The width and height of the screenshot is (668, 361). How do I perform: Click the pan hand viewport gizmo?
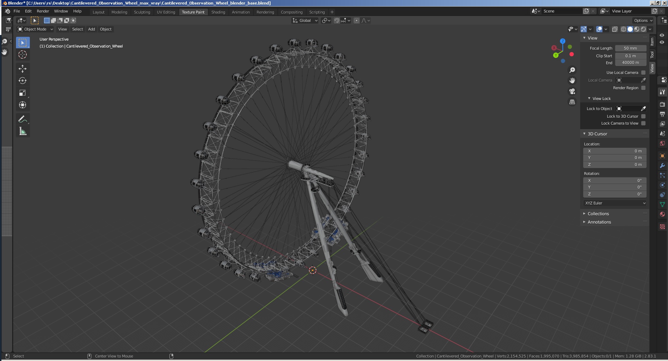pyautogui.click(x=572, y=81)
